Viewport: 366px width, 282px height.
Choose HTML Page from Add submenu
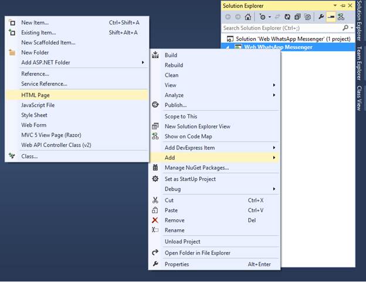point(77,95)
